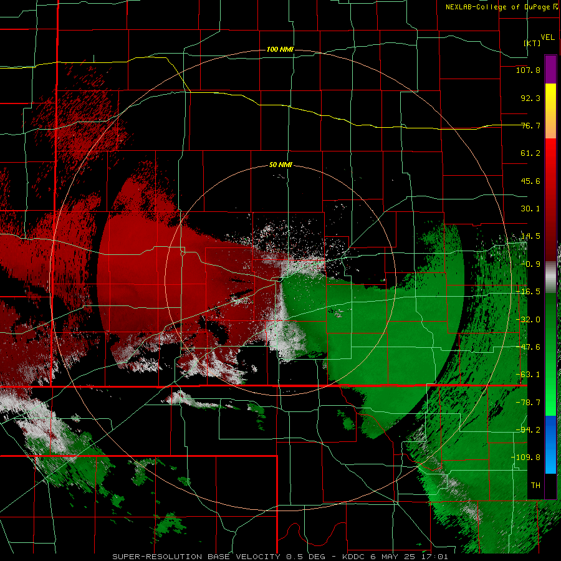561x561 pixels.
Task: Click the 30.1 velocity scale value
Action: 530,209
